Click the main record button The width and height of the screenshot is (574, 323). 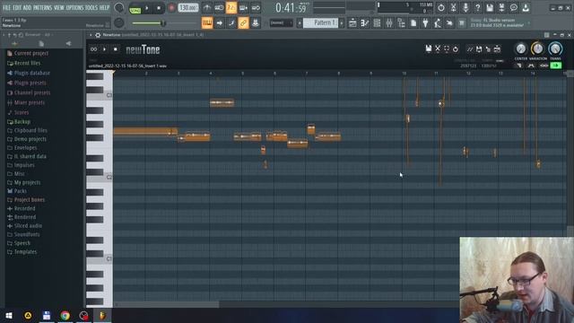point(171,8)
